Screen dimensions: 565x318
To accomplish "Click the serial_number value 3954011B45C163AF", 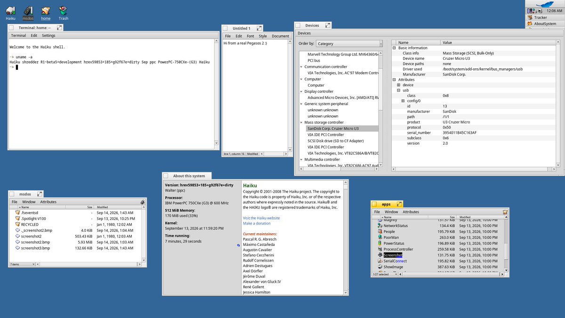I will tap(460, 132).
